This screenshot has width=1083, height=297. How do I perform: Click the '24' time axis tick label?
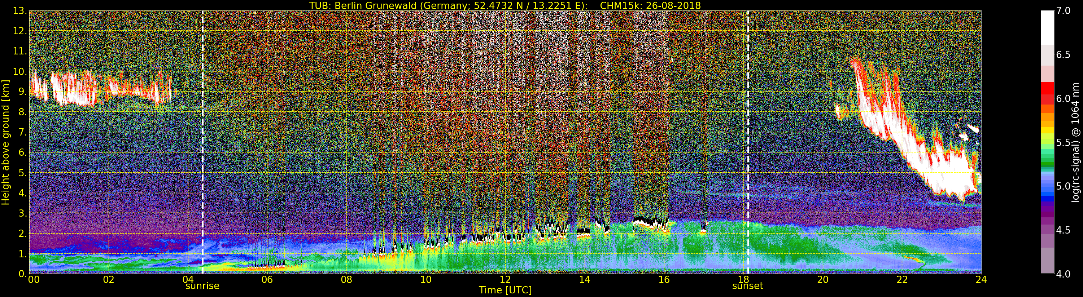point(981,280)
